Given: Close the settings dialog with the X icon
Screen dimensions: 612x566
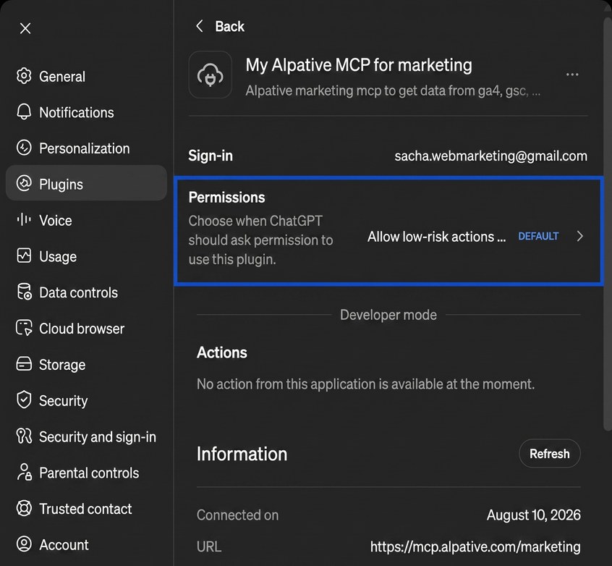Looking at the screenshot, I should click(25, 28).
